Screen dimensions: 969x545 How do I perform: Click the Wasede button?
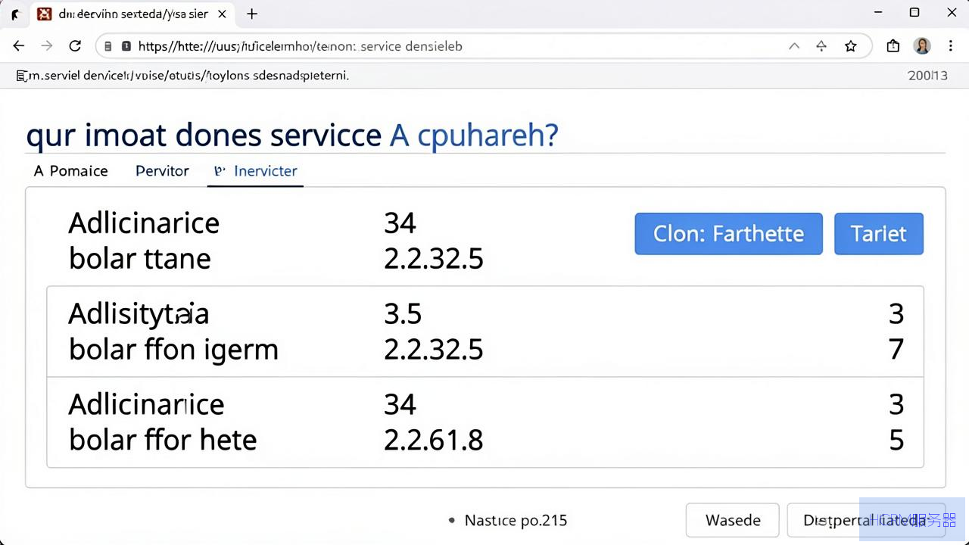tap(733, 520)
